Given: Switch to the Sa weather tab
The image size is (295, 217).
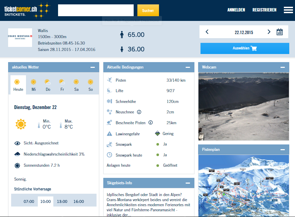Looking at the screenshot, I should pyautogui.click(x=76, y=85).
